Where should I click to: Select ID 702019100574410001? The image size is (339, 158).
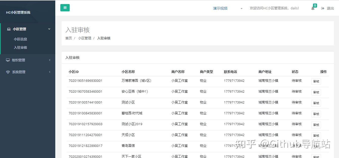tap(85, 102)
